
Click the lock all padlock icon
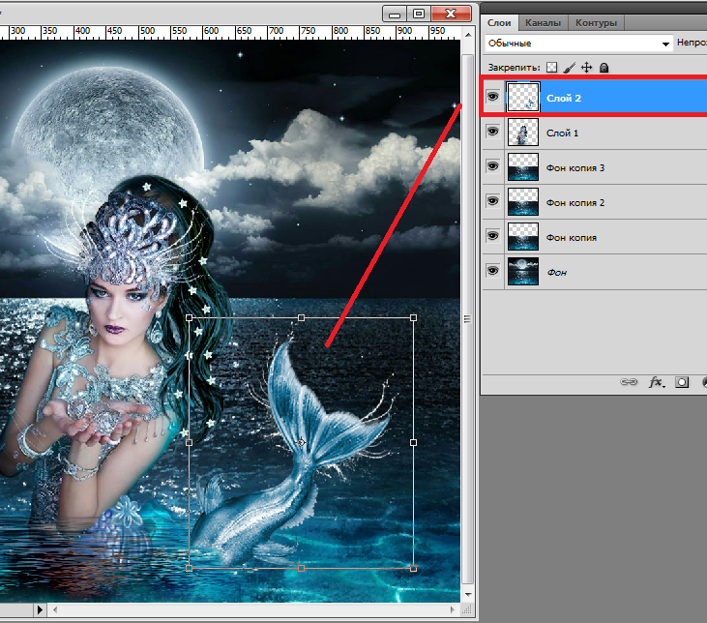(604, 68)
